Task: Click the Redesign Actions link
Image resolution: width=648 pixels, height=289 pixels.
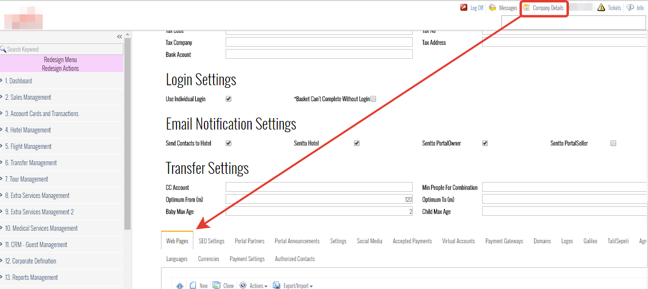Action: (x=60, y=68)
